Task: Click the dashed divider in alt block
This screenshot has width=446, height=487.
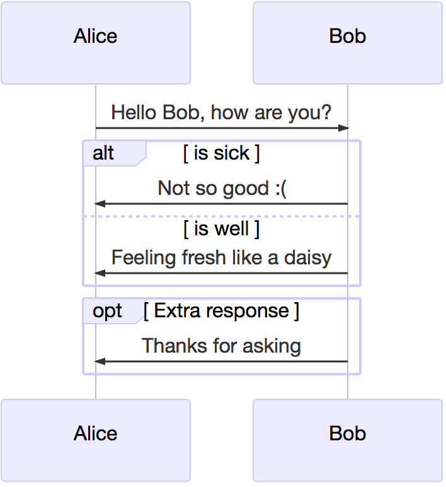Action: (x=222, y=216)
